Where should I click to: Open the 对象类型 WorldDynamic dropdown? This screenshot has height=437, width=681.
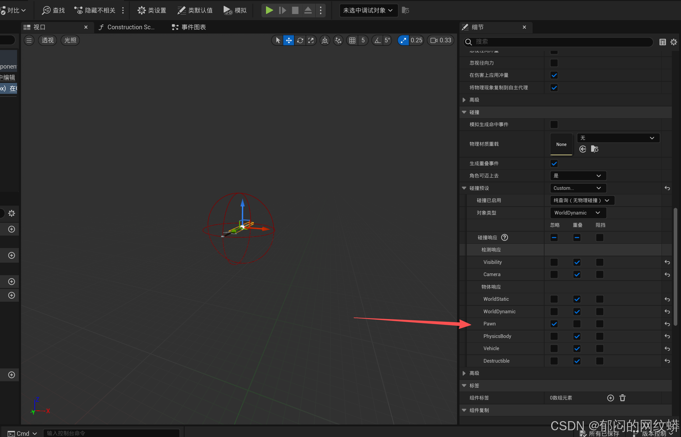(578, 213)
